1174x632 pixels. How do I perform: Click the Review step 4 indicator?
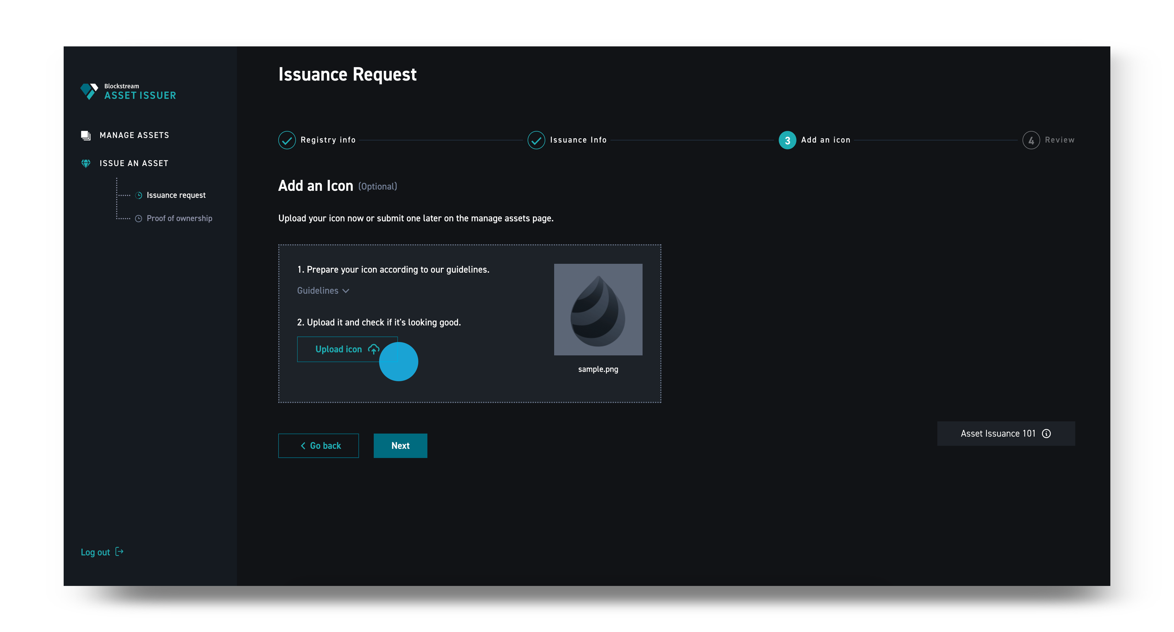pyautogui.click(x=1031, y=140)
